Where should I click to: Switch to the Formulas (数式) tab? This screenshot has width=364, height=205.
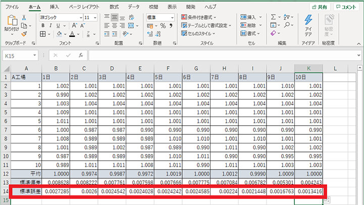(x=114, y=7)
